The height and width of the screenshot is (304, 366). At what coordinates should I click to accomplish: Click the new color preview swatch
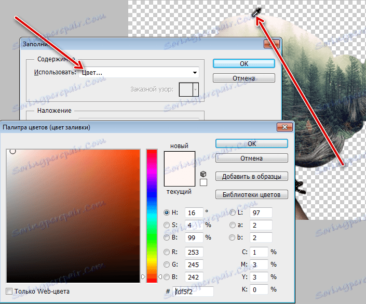click(x=180, y=160)
